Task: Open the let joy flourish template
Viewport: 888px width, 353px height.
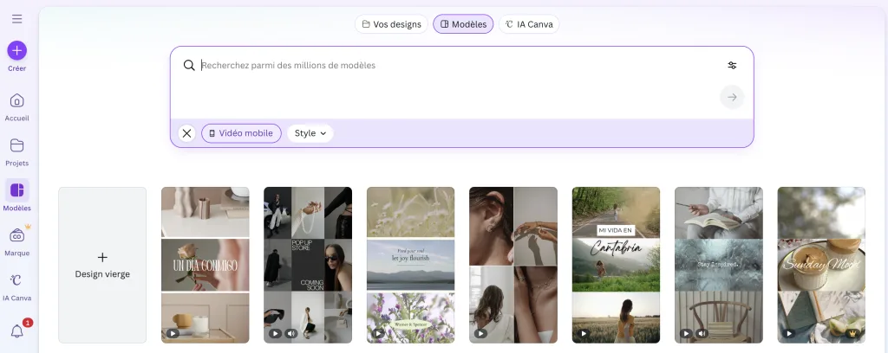Action: click(x=410, y=265)
